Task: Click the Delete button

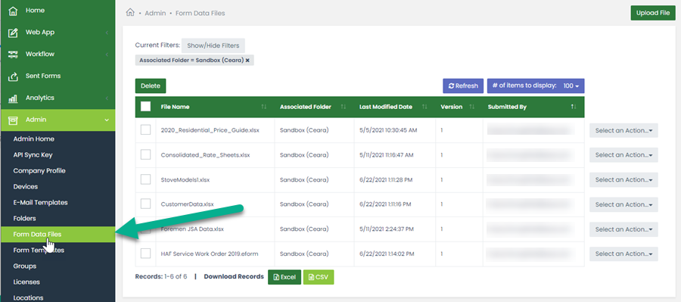Action: tap(151, 86)
